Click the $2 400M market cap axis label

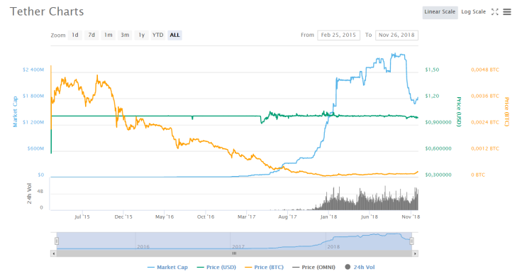point(33,70)
